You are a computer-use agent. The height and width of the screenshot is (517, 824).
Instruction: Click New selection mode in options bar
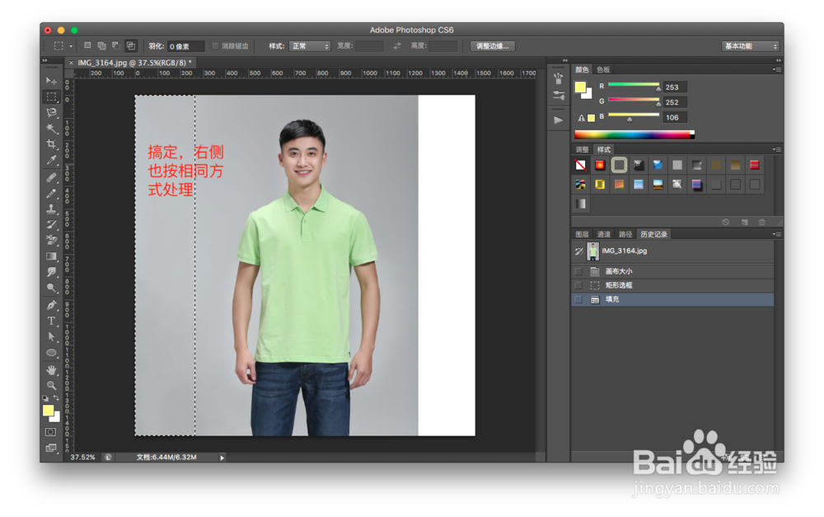point(88,45)
